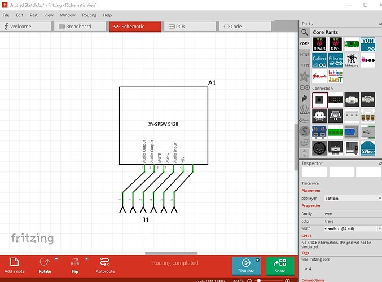Open the parts search magnifier
Viewport: 382px width, 282px height.
pos(305,32)
